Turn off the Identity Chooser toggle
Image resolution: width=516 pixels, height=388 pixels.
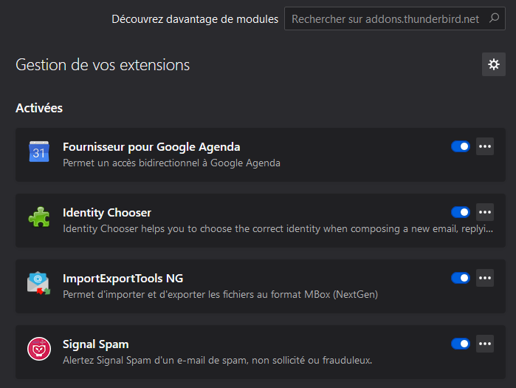pos(461,212)
